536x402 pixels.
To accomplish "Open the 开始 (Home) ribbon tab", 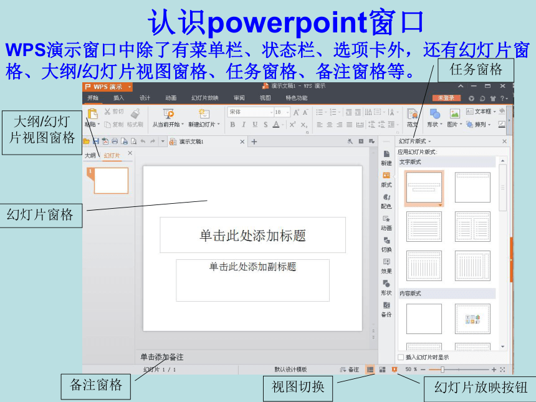I will click(93, 98).
